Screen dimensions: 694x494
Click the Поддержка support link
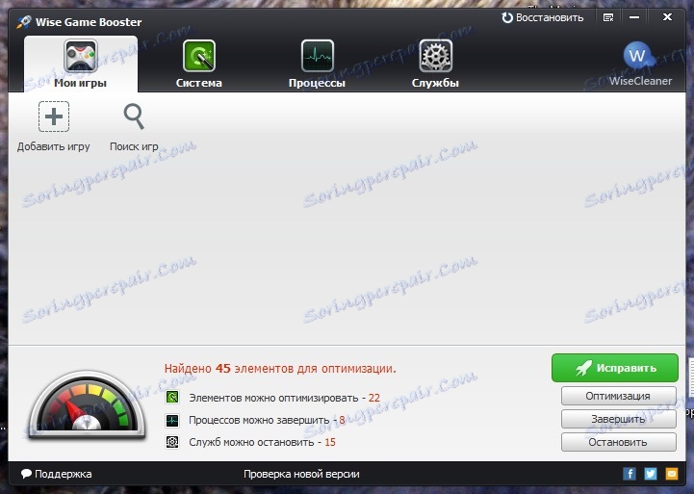pos(56,474)
